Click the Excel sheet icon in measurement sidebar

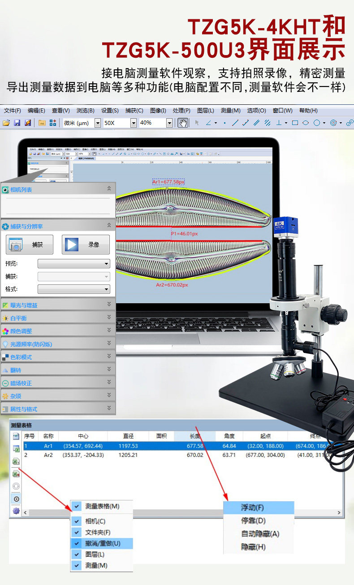pos(16,461)
